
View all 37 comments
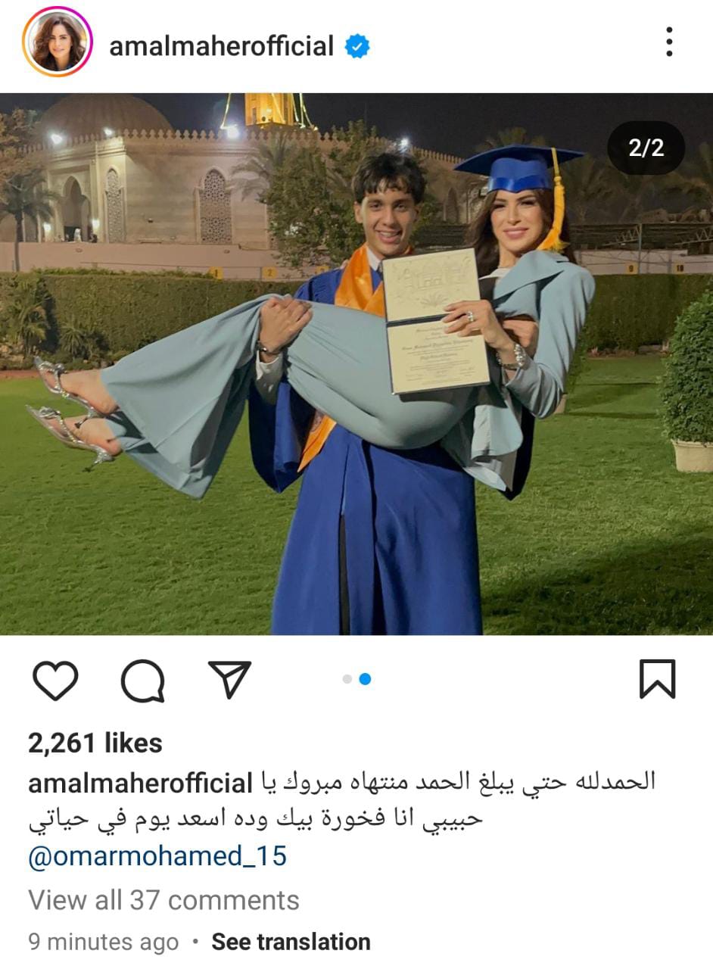pyautogui.click(x=163, y=900)
